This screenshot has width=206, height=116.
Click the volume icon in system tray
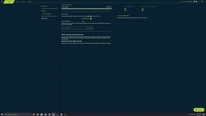coord(192,114)
